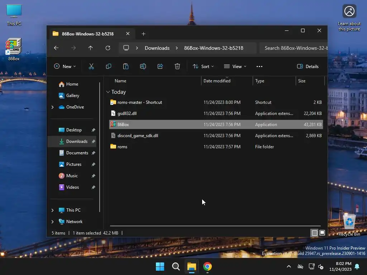Image resolution: width=367 pixels, height=275 pixels.
Task: Go up one folder level arrow
Action: click(x=90, y=48)
